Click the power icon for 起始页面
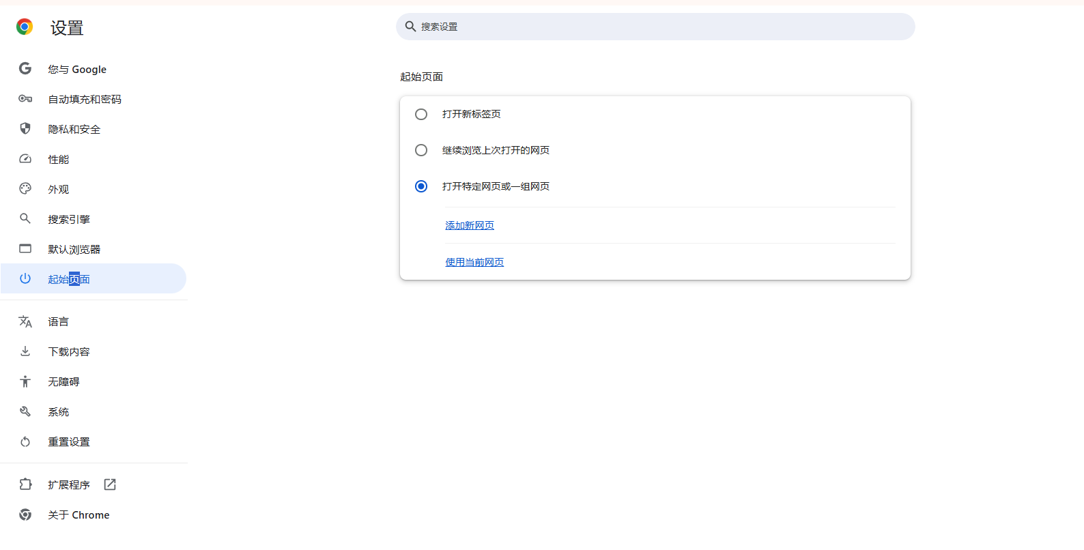This screenshot has width=1084, height=550. click(x=25, y=279)
